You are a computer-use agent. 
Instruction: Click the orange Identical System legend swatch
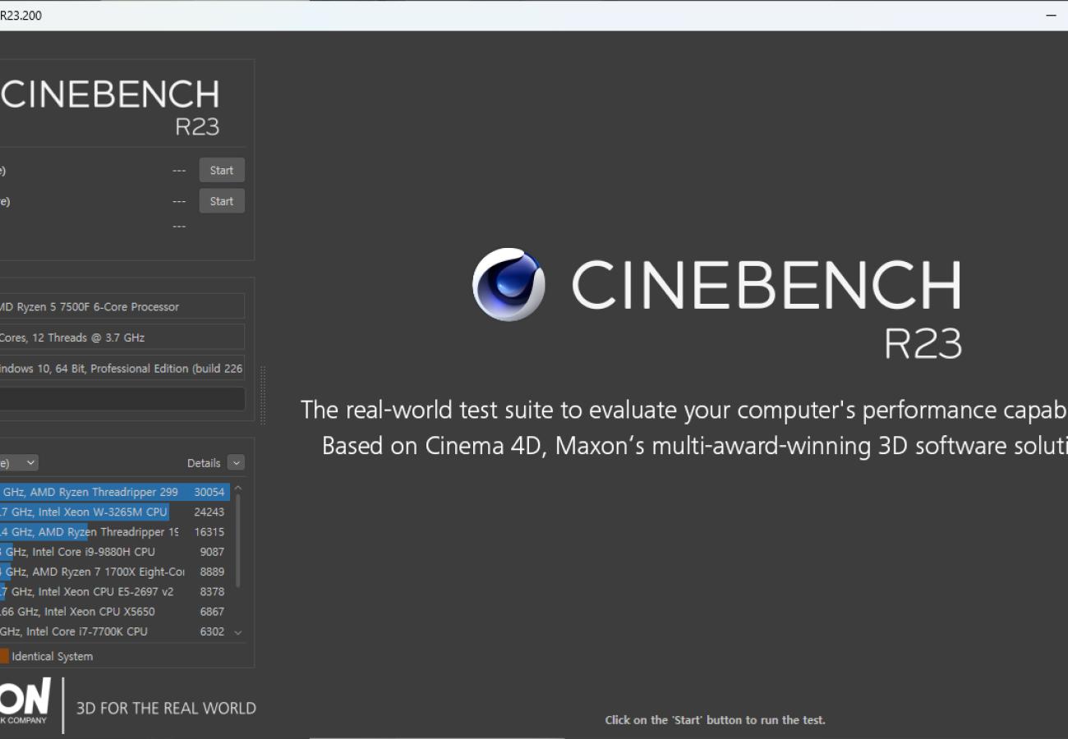click(x=5, y=656)
